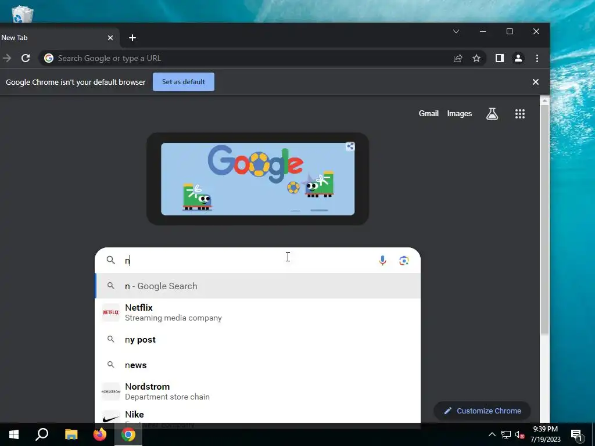Open the Chrome three-dot menu

pyautogui.click(x=537, y=58)
